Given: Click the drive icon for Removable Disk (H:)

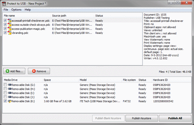Looking at the screenshot, I should (x=9, y=89).
